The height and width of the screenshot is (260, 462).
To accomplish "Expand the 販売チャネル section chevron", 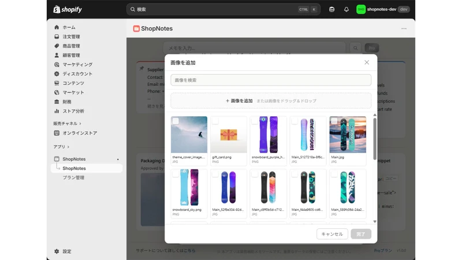I will click(80, 124).
